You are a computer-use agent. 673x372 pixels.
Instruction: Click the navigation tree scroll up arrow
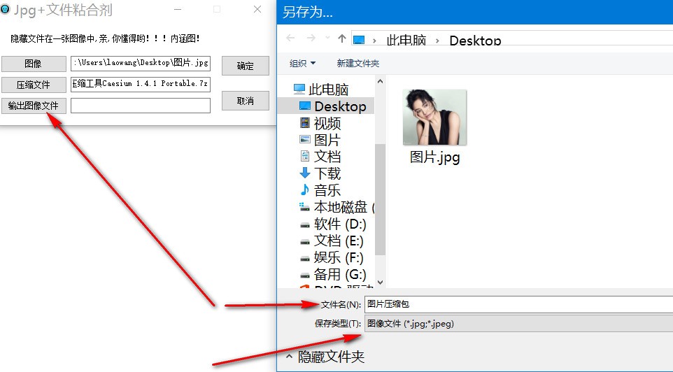[380, 81]
